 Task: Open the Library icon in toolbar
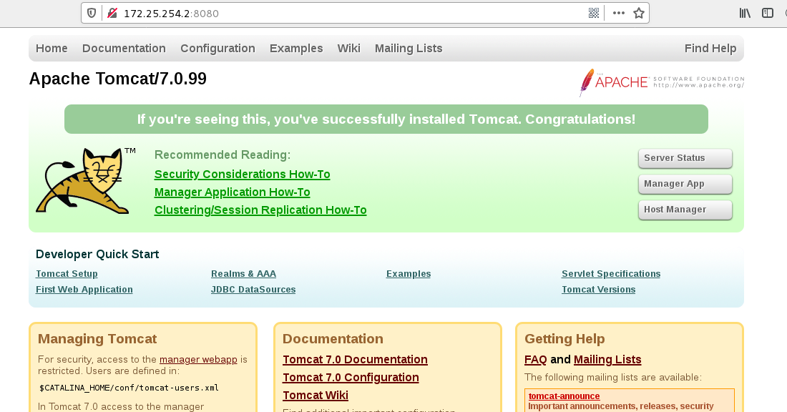pyautogui.click(x=745, y=13)
